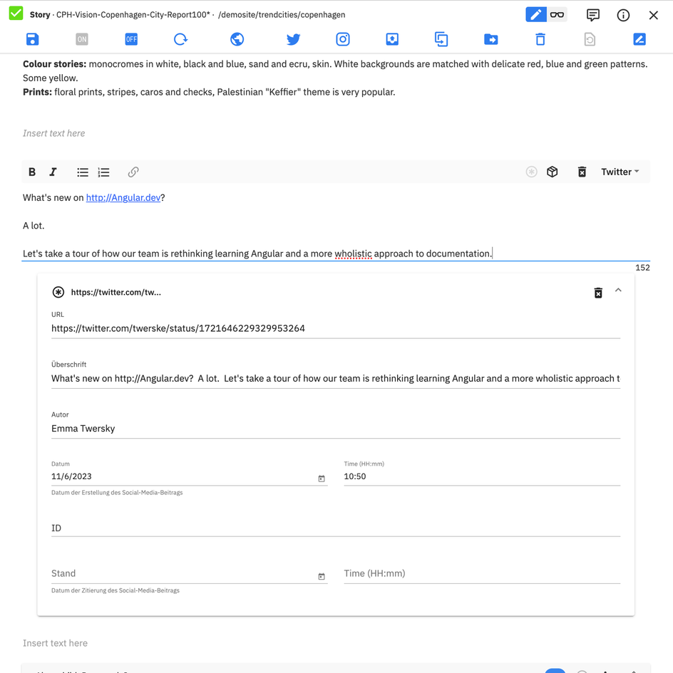Click the insert link chain icon

pos(133,172)
